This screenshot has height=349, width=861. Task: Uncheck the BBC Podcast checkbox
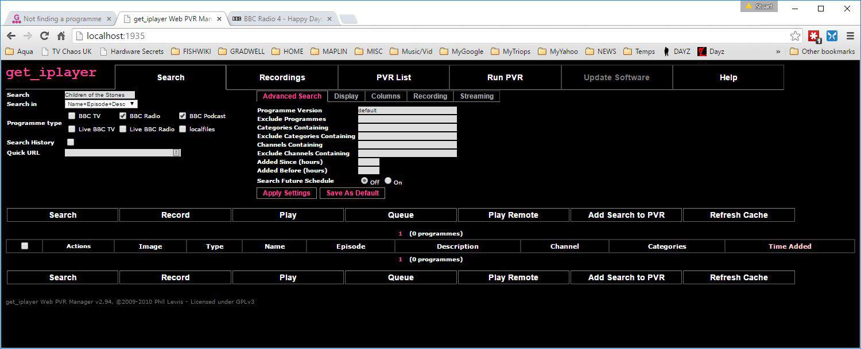[x=183, y=116]
